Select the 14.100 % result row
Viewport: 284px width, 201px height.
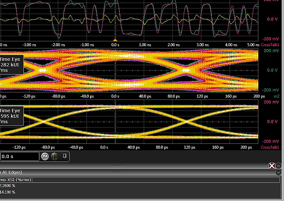click(7, 192)
